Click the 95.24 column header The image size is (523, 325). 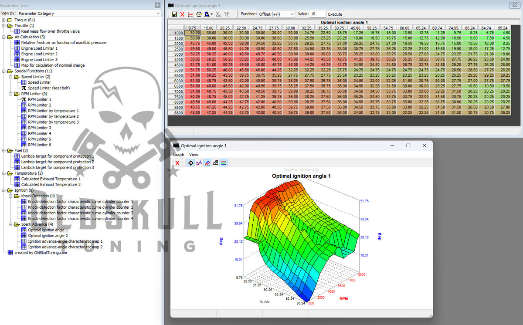[x=503, y=27]
